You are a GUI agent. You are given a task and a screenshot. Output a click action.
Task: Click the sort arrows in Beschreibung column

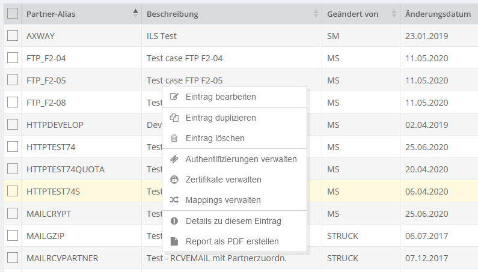(316, 14)
